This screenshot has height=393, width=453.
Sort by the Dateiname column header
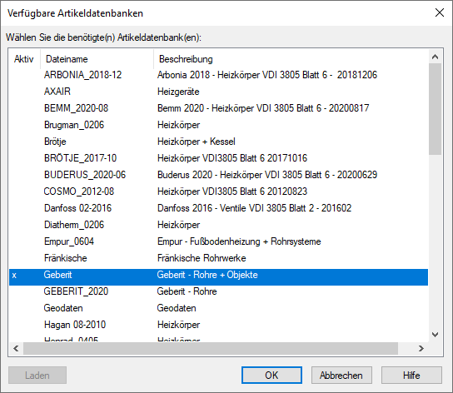97,59
